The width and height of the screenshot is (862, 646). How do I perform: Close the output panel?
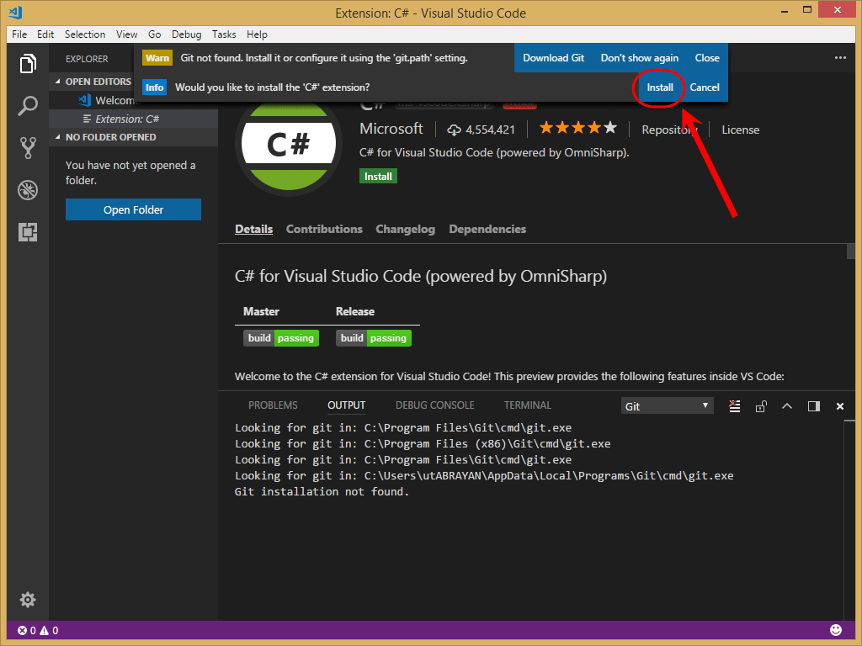pyautogui.click(x=840, y=406)
